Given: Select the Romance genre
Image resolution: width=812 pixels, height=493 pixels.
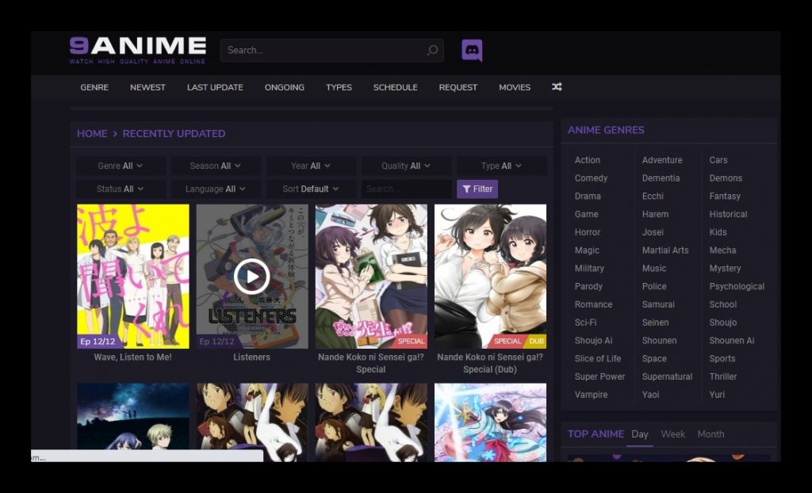Looking at the screenshot, I should point(593,304).
